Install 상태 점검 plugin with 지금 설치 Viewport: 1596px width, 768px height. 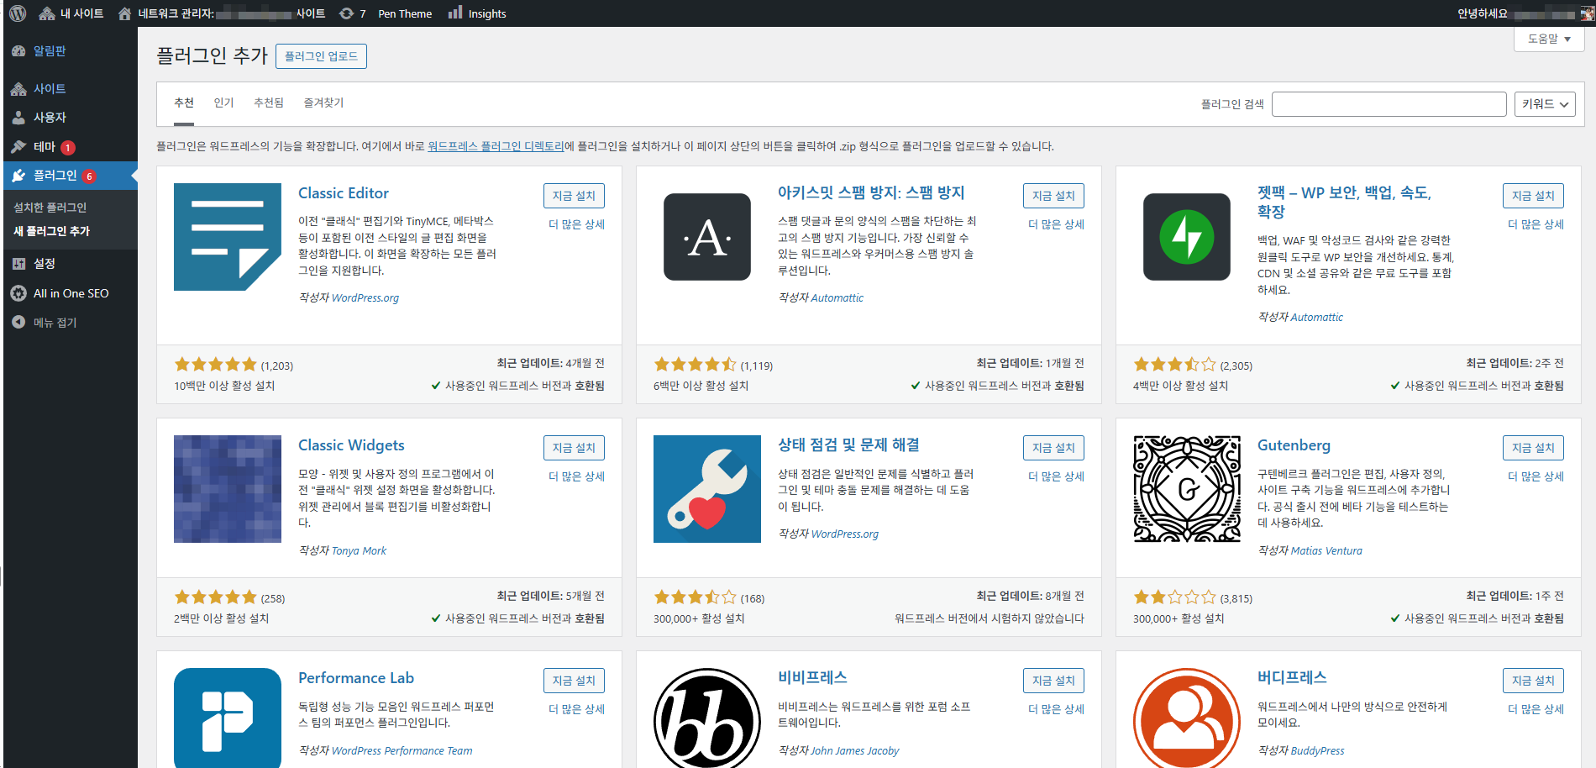1053,448
